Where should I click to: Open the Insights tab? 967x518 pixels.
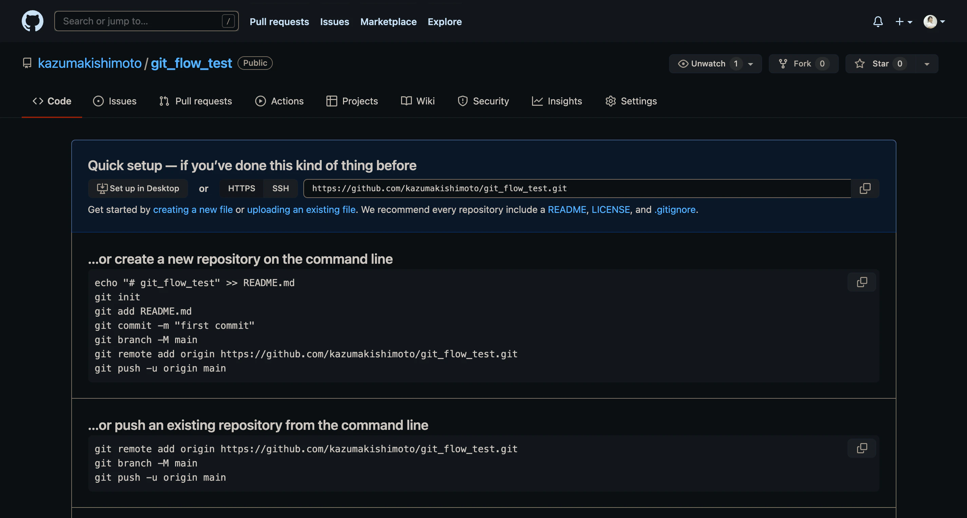[557, 101]
